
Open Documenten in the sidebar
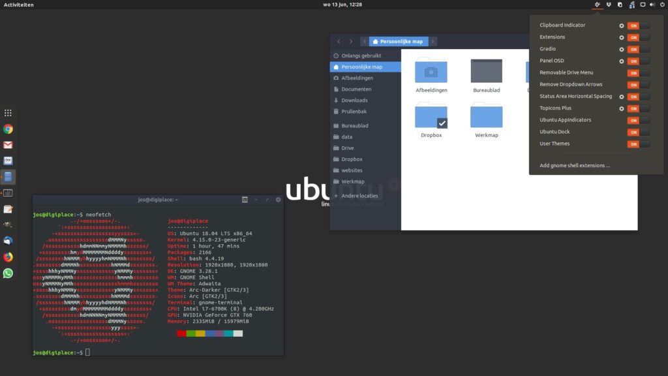point(365,89)
